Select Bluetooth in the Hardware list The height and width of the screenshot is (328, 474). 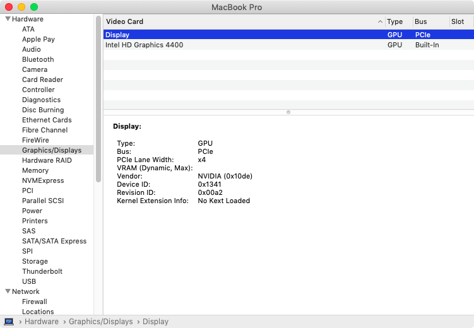point(38,59)
